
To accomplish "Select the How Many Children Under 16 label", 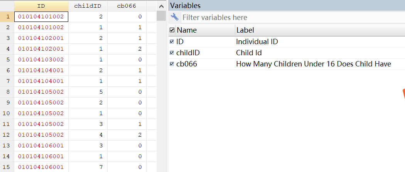I will 313,64.
